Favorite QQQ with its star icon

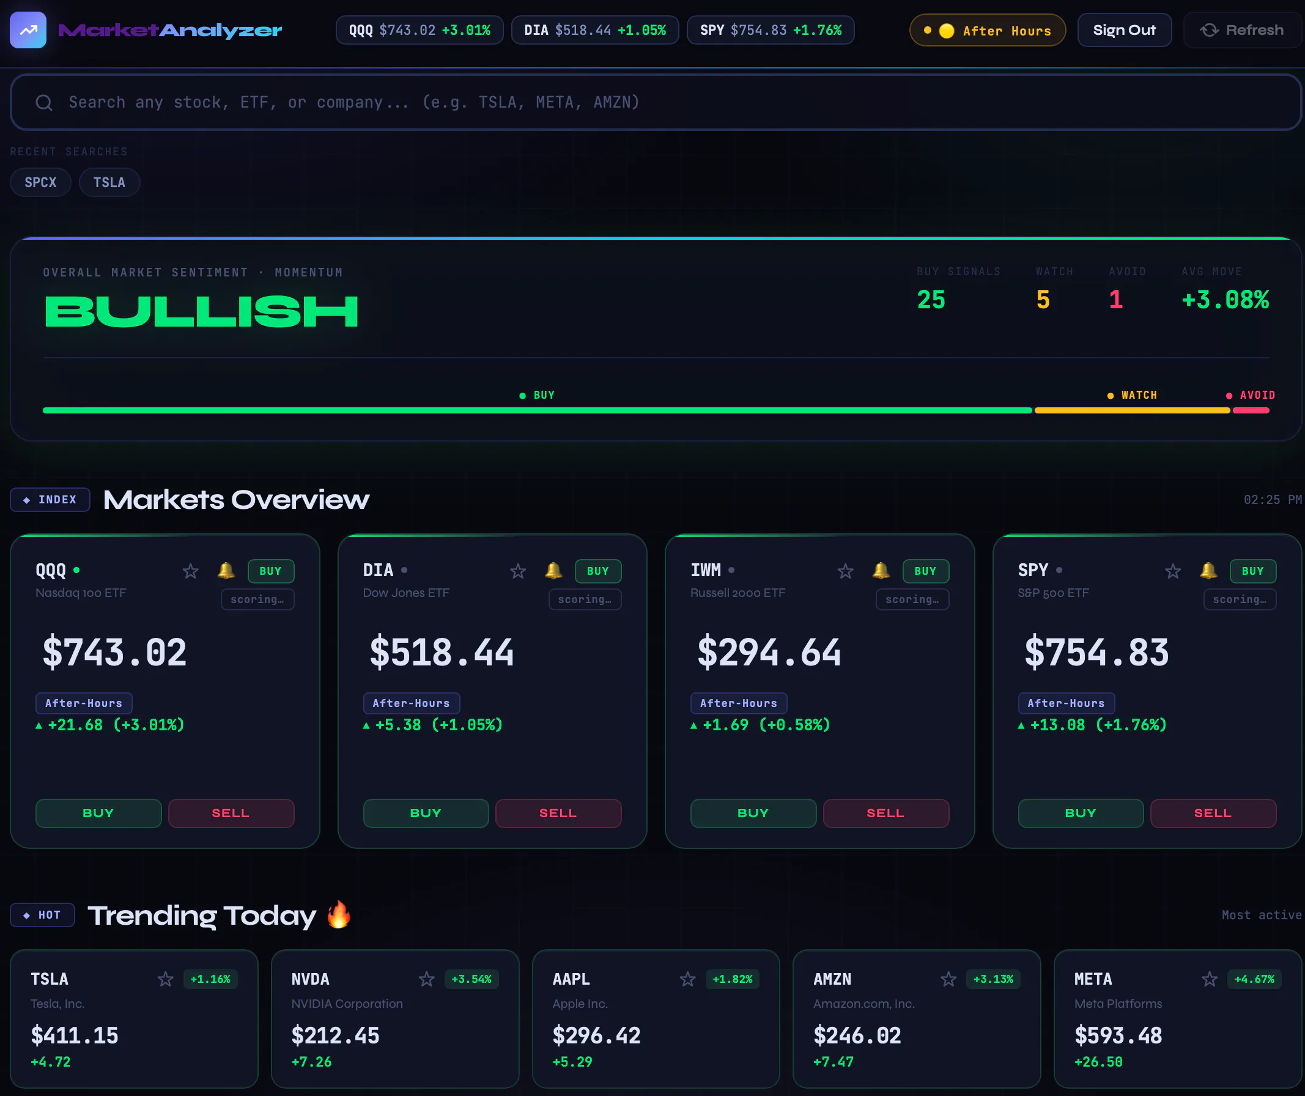[x=191, y=571]
